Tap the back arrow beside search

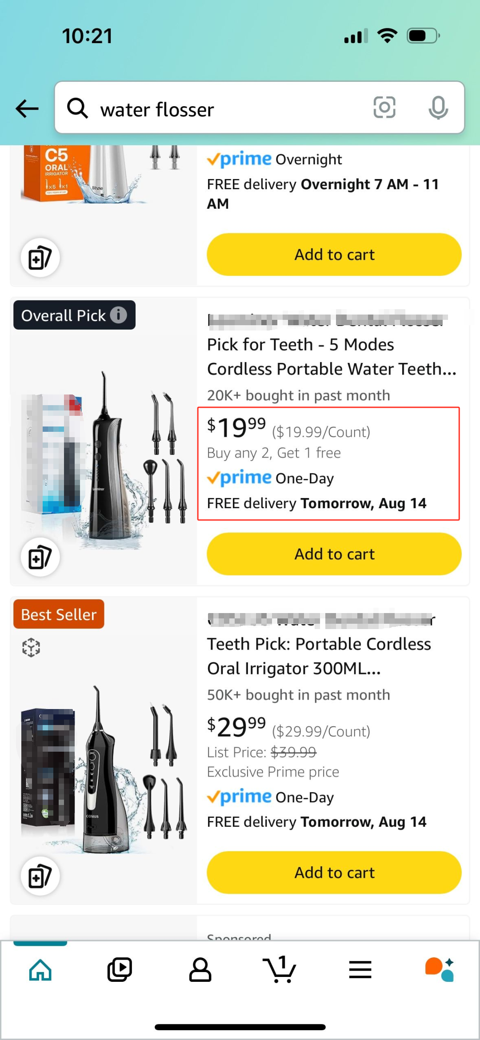pyautogui.click(x=27, y=108)
